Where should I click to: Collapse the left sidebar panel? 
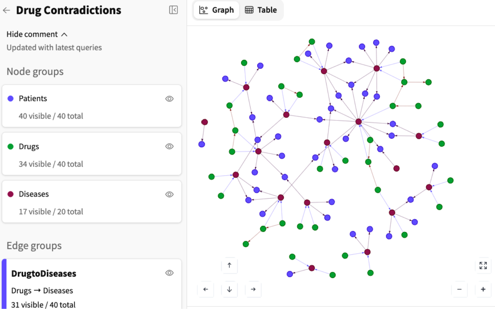tap(173, 10)
